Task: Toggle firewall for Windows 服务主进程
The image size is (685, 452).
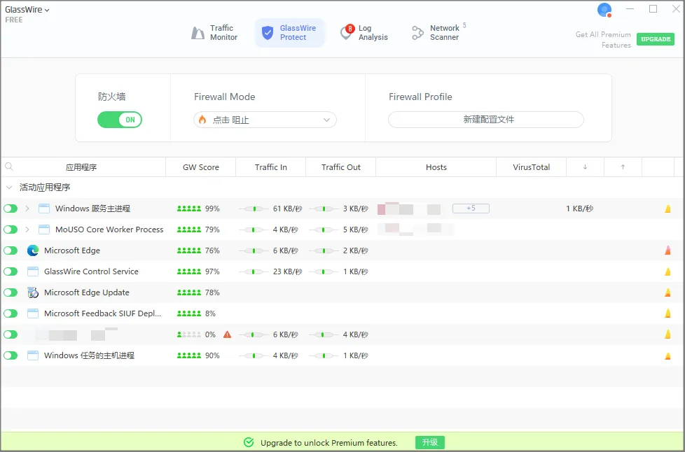Action: pyautogui.click(x=11, y=209)
